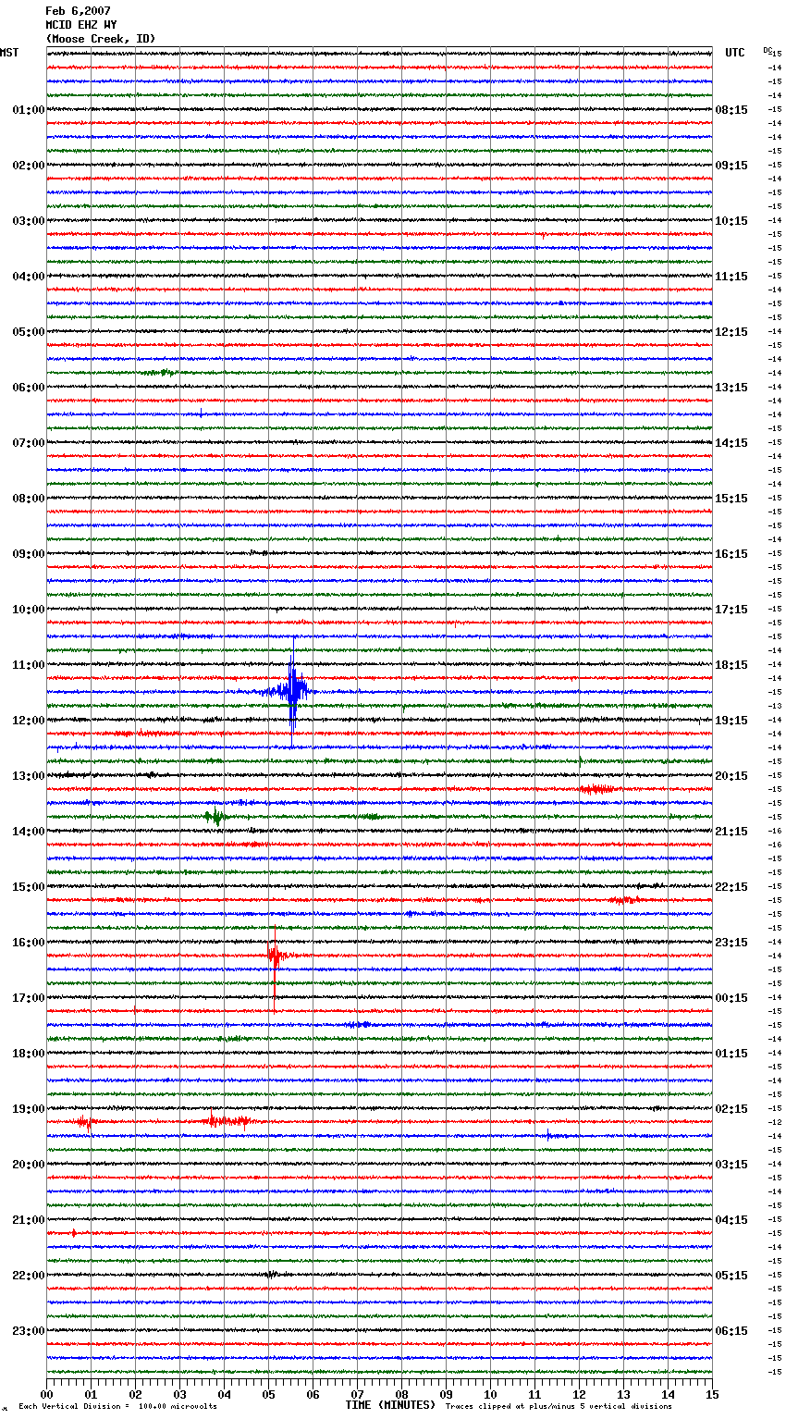Click the 23:15 UTC row label
This screenshot has width=786, height=1419.
tap(731, 943)
